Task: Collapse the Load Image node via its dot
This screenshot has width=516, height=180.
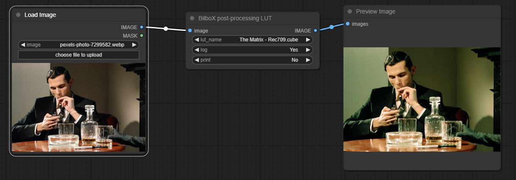Action: [18, 15]
